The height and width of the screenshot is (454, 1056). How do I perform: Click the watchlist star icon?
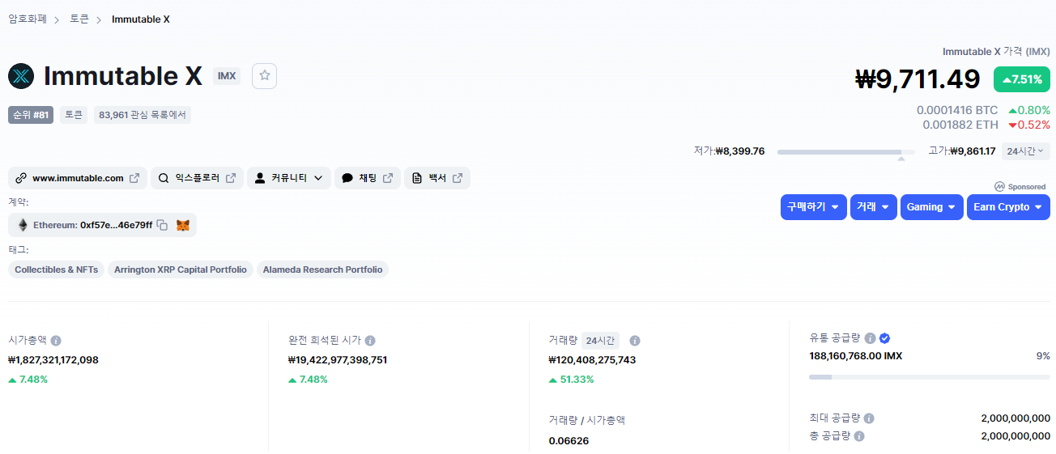(264, 76)
